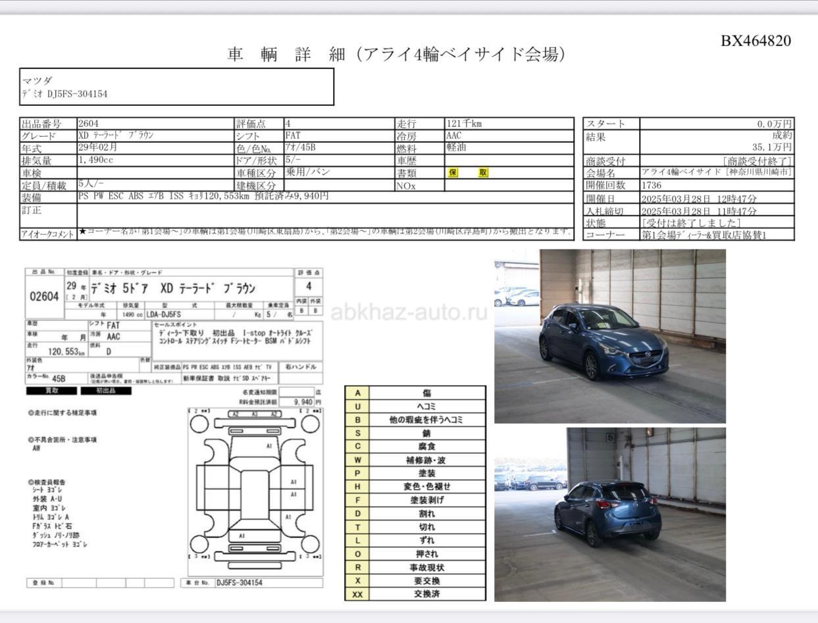
Task: Click legend row U ヘコミ
Action: tap(415, 407)
